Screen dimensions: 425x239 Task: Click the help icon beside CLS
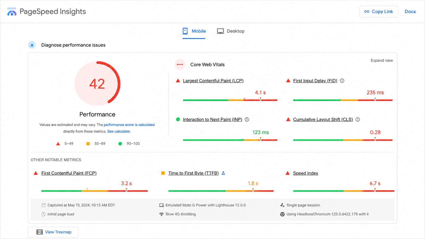(x=358, y=120)
